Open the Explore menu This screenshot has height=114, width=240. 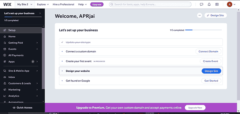43,4
